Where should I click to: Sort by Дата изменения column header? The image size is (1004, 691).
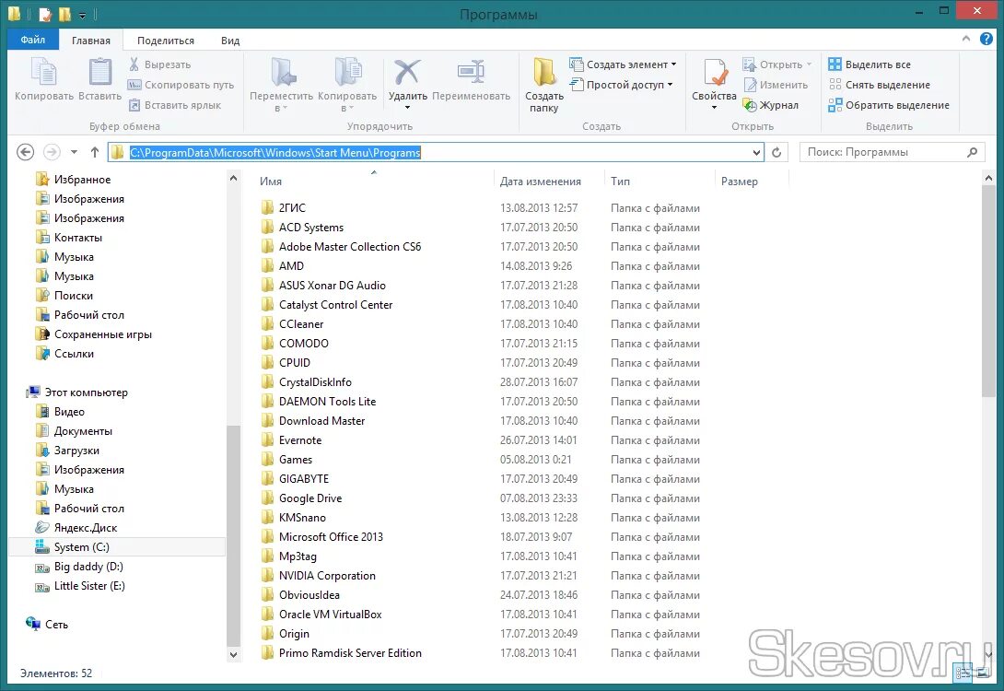[549, 182]
